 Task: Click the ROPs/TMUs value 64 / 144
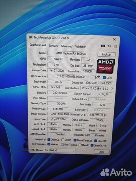click(55, 87)
